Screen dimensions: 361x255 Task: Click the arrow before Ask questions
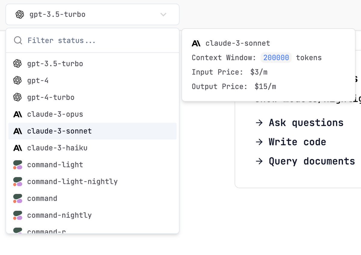pyautogui.click(x=259, y=123)
